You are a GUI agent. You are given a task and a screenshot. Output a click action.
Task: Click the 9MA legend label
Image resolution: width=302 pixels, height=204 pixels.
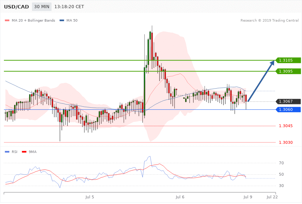(x=33, y=152)
